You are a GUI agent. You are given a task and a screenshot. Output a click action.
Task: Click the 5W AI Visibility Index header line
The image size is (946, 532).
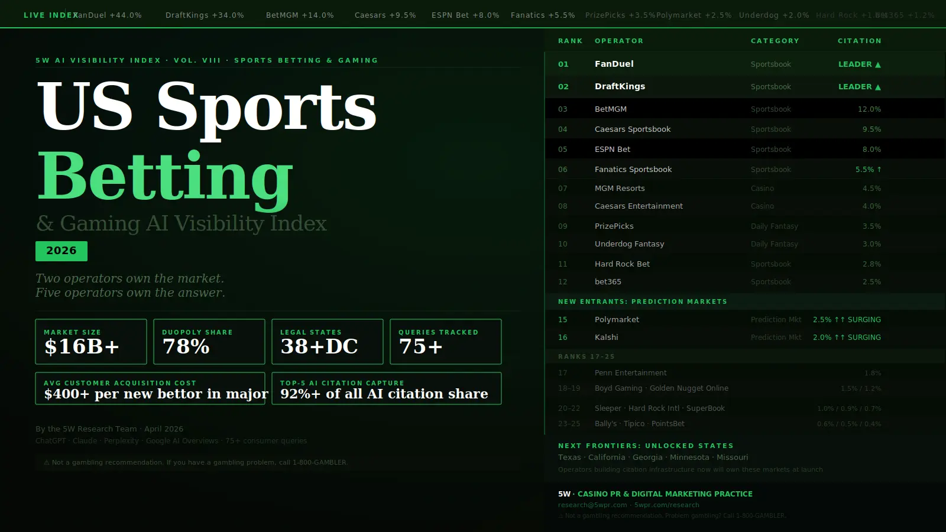[206, 60]
